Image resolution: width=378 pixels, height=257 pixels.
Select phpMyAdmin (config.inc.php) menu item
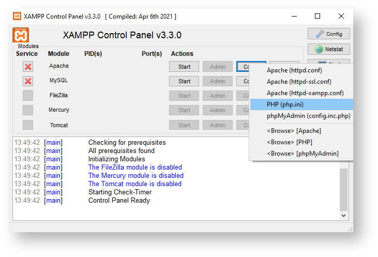(308, 116)
